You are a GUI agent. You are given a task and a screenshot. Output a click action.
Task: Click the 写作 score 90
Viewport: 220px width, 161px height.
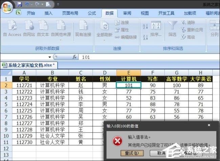[x=153, y=85]
